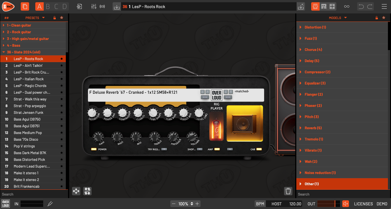Open the mixer faders icon
Screen dimensions: 391x209
click(94, 6)
